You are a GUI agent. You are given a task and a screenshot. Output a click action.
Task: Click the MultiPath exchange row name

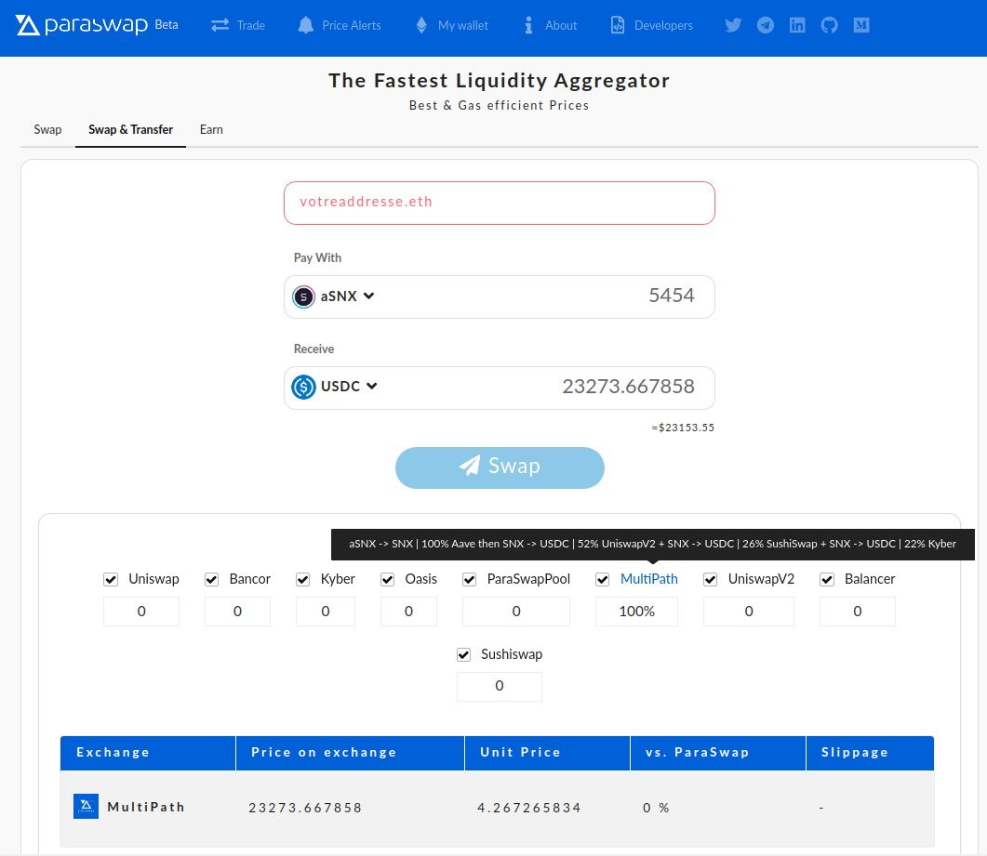146,807
